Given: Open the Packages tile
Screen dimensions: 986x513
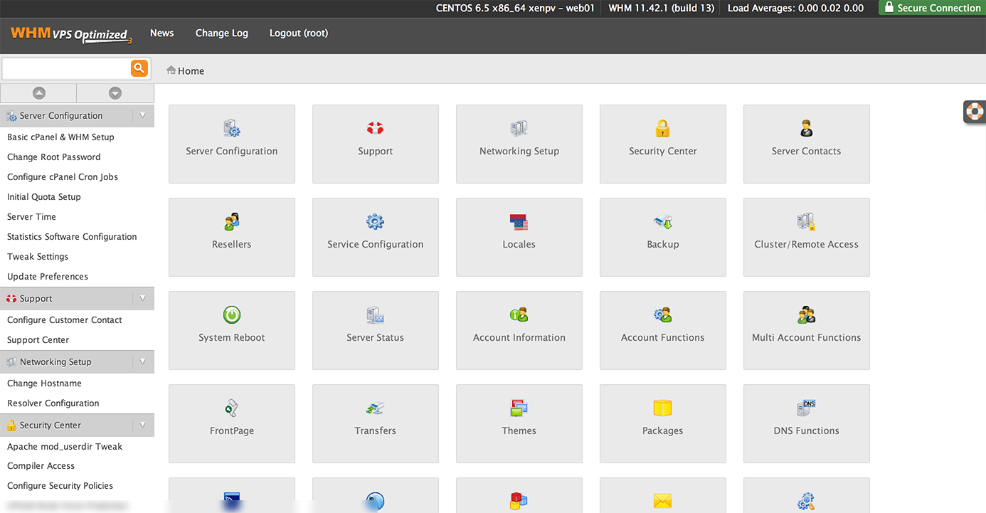Looking at the screenshot, I should point(663,424).
